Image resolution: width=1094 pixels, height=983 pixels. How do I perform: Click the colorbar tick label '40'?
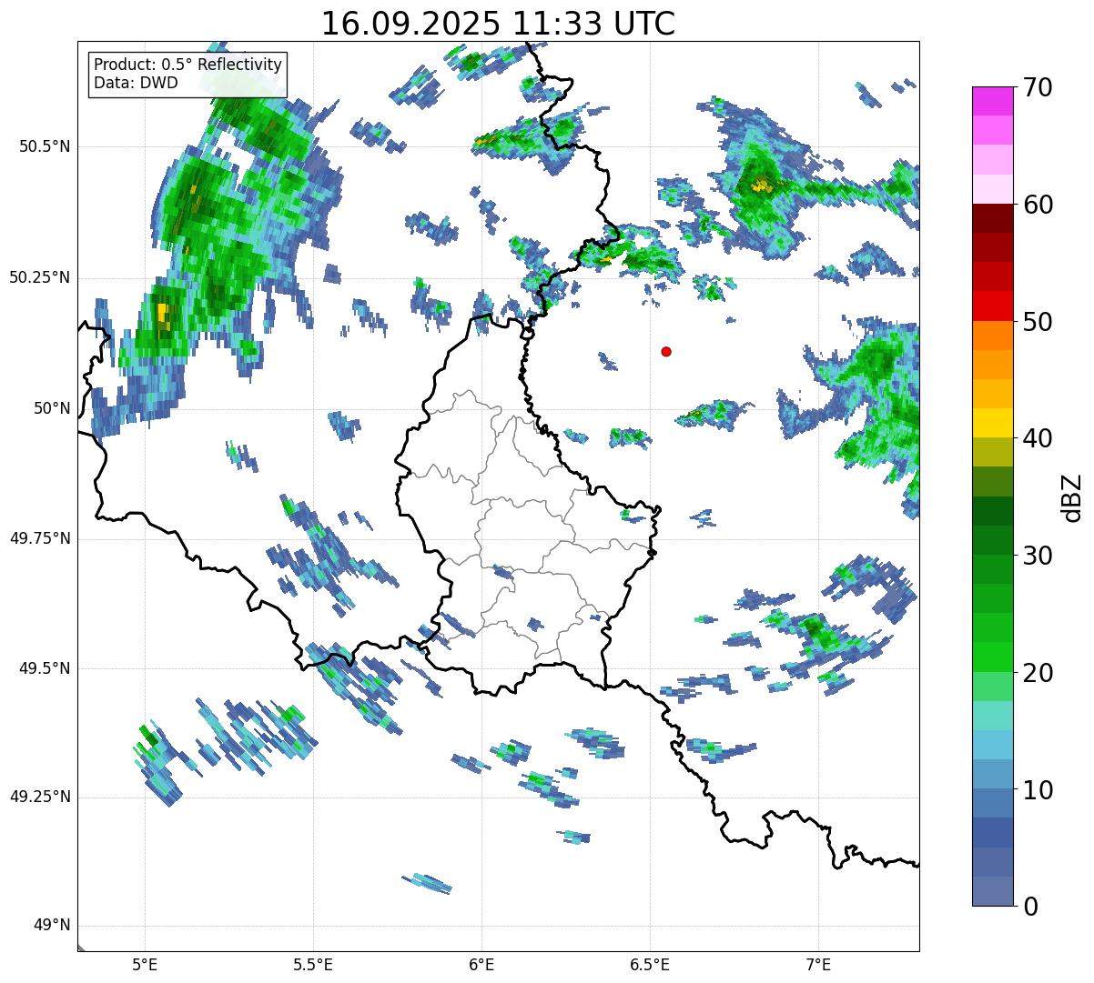[x=1037, y=438]
